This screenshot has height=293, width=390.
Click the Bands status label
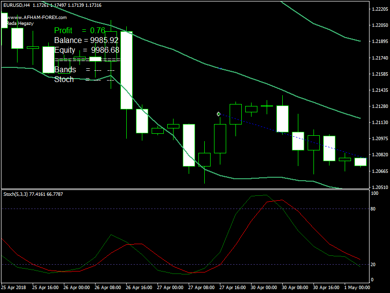tap(65, 70)
